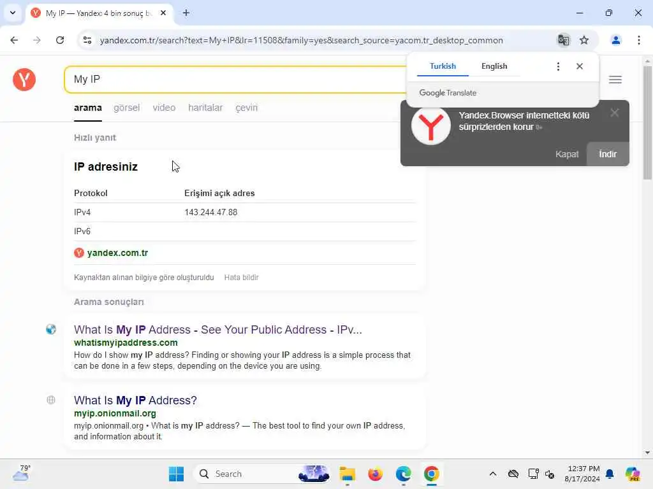
Task: Click the page vertical scrollbar thumb
Action: click(x=647, y=122)
